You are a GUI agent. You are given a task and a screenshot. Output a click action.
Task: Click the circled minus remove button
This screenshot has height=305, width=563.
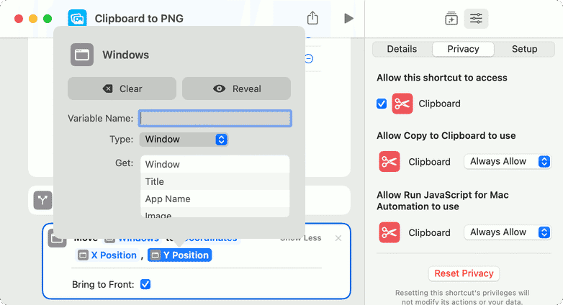point(309,58)
